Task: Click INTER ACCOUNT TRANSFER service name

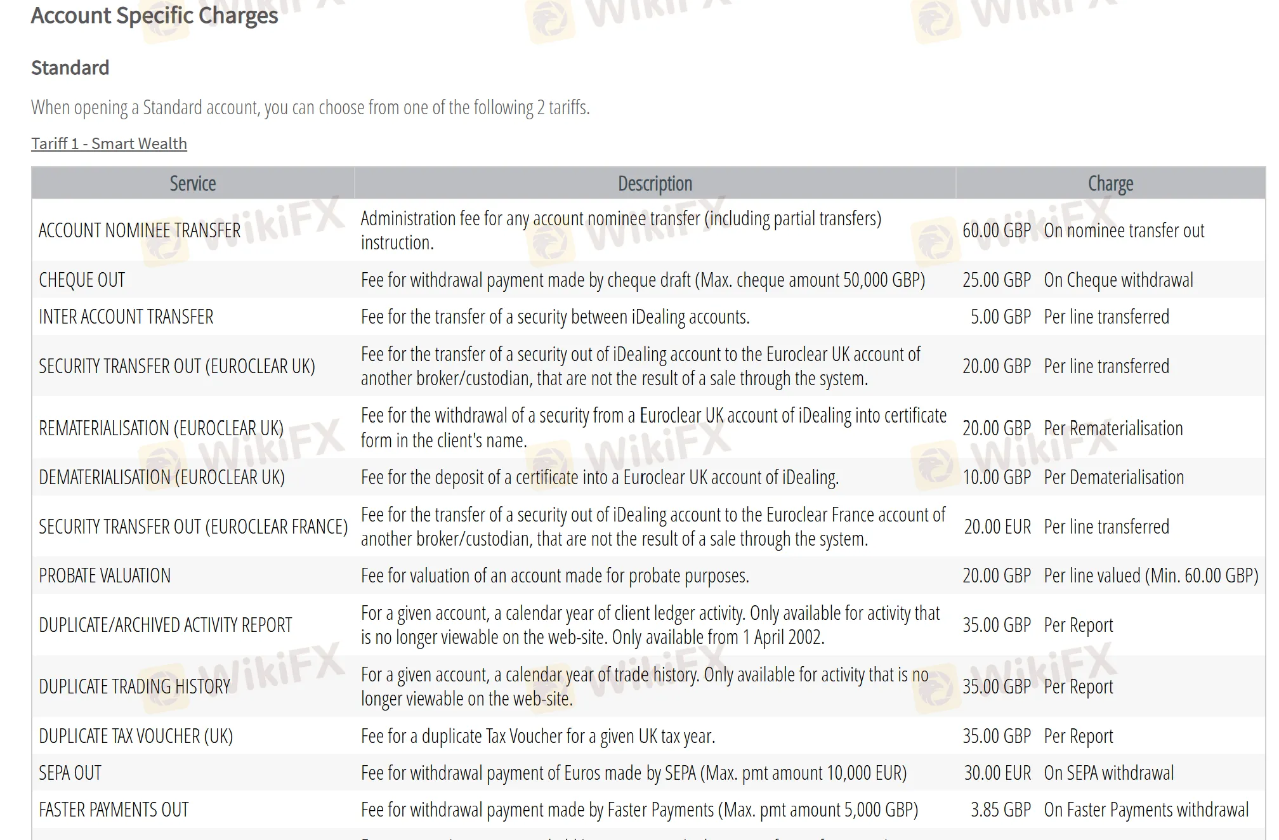Action: pyautogui.click(x=126, y=317)
